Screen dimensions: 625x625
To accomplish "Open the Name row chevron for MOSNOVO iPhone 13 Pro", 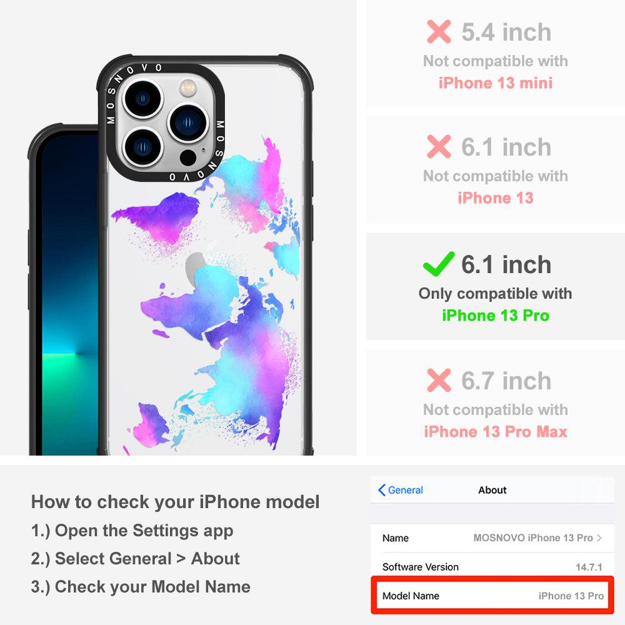I will (599, 537).
